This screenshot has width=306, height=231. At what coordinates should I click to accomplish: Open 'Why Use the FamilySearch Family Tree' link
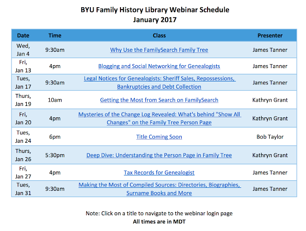(159, 50)
